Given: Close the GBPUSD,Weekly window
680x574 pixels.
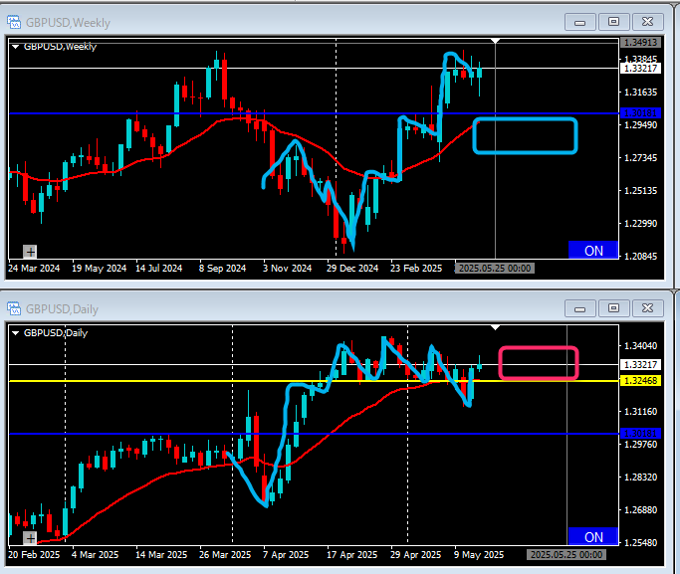Looking at the screenshot, I should pos(647,22).
